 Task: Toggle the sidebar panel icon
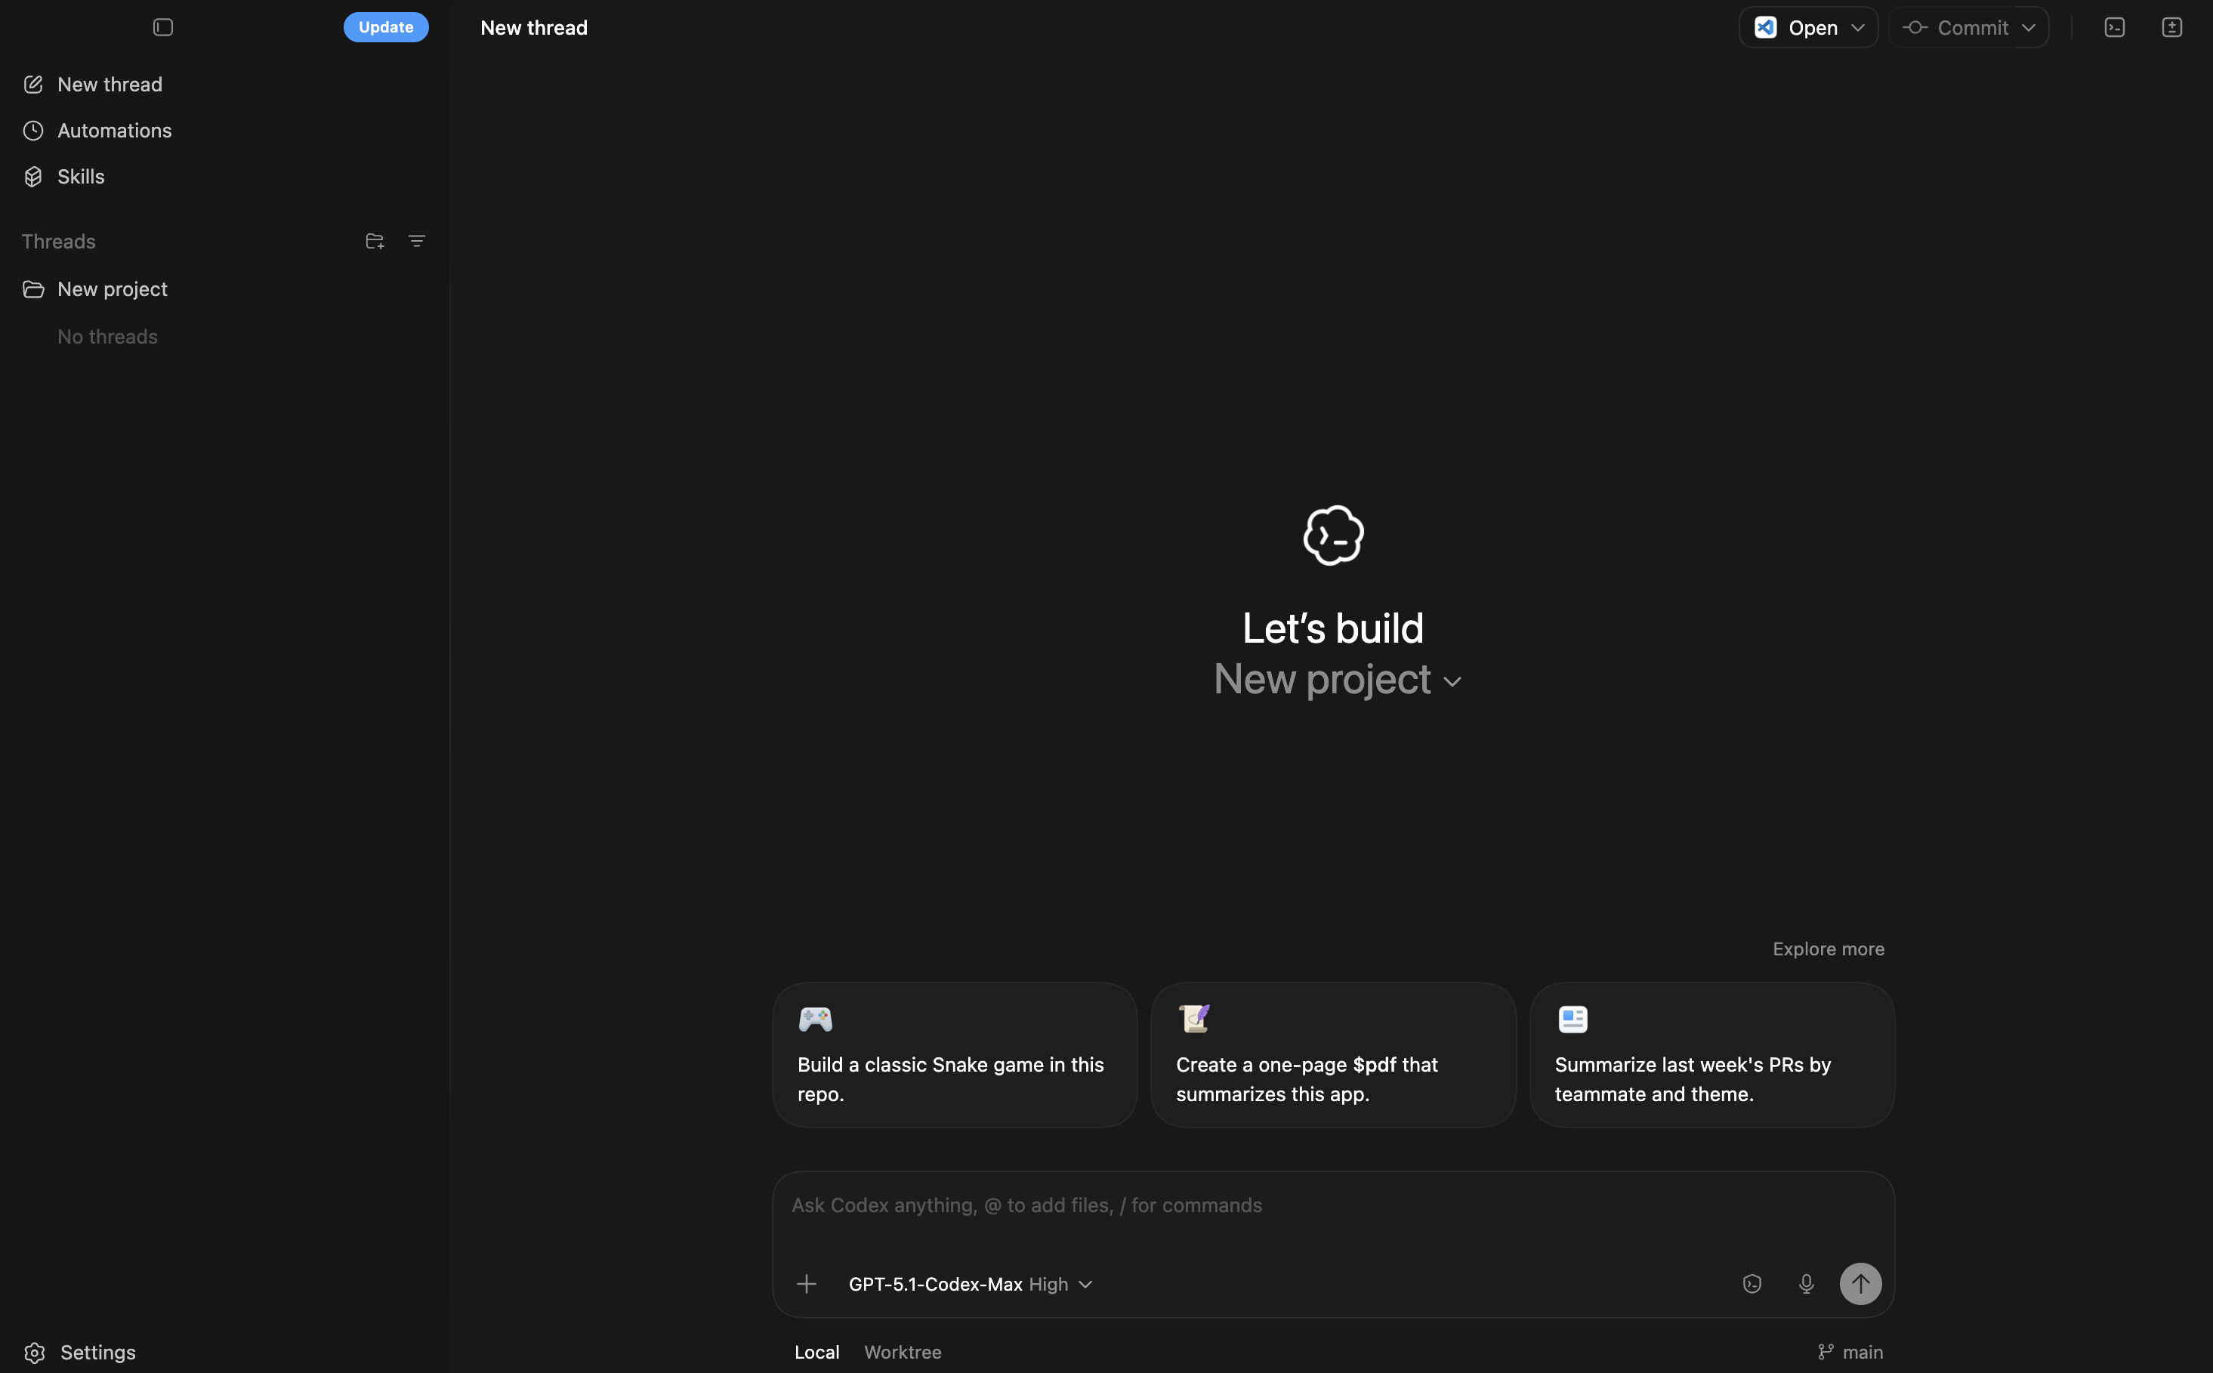click(x=162, y=27)
